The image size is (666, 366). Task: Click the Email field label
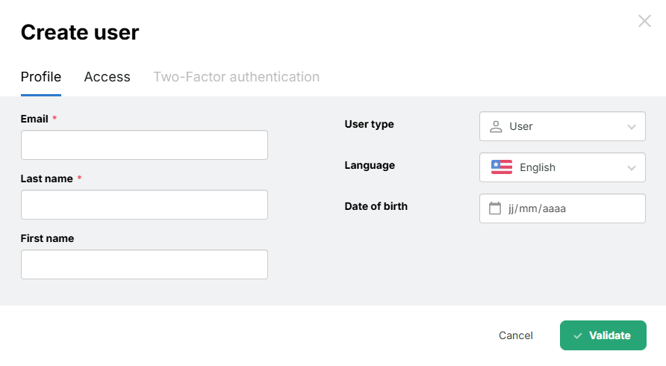[34, 119]
